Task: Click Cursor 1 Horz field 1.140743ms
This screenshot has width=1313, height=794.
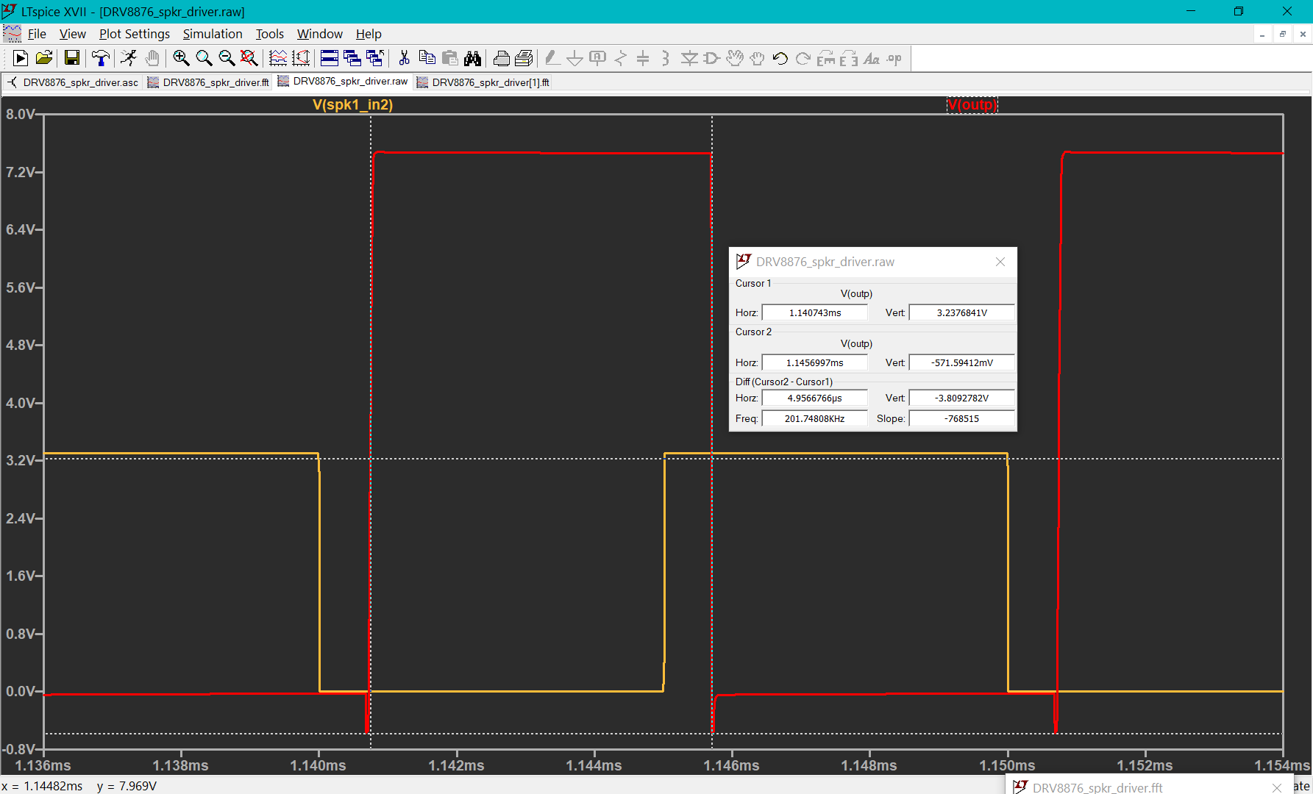Action: pos(815,312)
